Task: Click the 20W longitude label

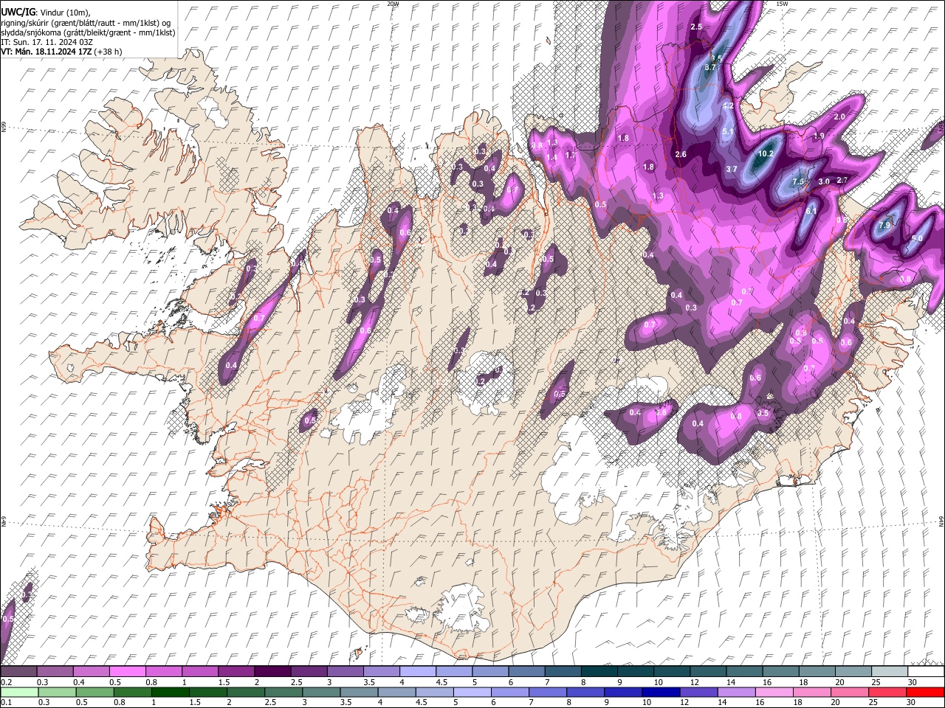Action: click(393, 4)
